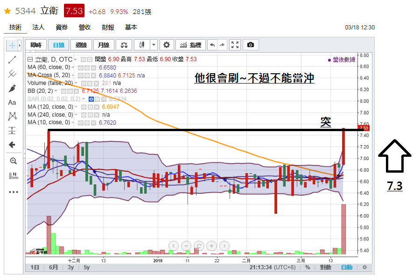Switch to the 技術 tab
The height and width of the screenshot is (280, 420).
click(15, 28)
